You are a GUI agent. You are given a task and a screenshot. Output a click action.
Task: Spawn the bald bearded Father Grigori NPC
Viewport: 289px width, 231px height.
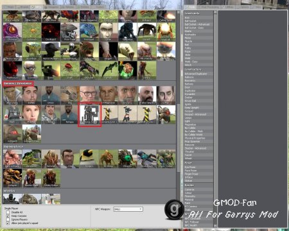[x=147, y=95]
